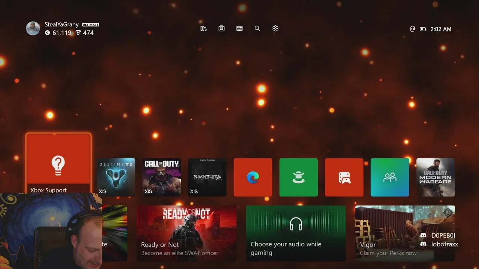Screen dimensions: 479x269
Task: Open the StealYaGrany profile avatar
Action: click(x=33, y=28)
